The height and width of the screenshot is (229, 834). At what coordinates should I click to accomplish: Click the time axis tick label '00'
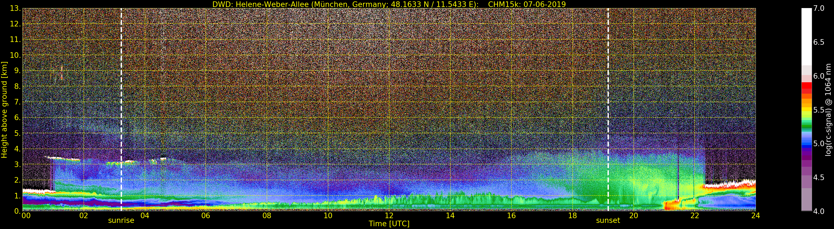click(x=26, y=216)
